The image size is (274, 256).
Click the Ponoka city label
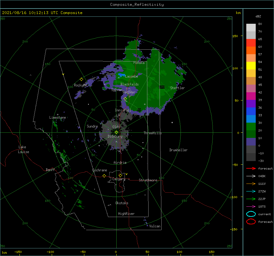click(139, 63)
